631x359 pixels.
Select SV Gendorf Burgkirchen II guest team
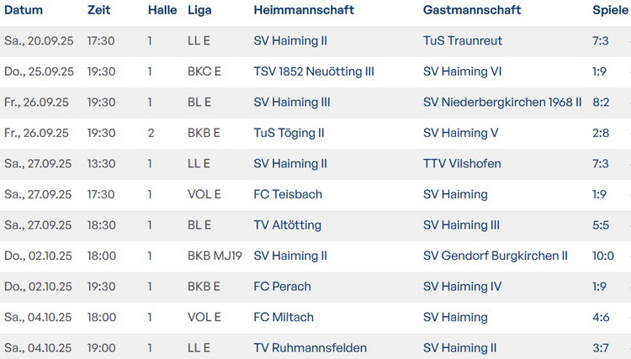pos(496,256)
